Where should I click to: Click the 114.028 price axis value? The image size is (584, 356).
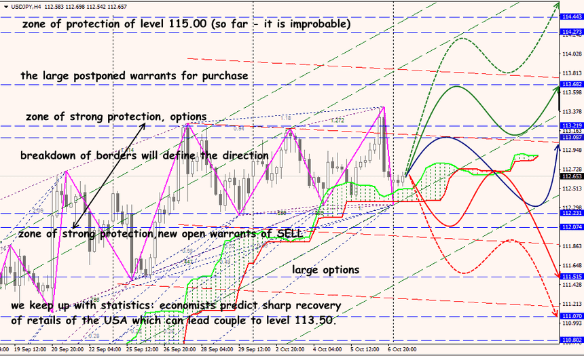tap(572, 54)
